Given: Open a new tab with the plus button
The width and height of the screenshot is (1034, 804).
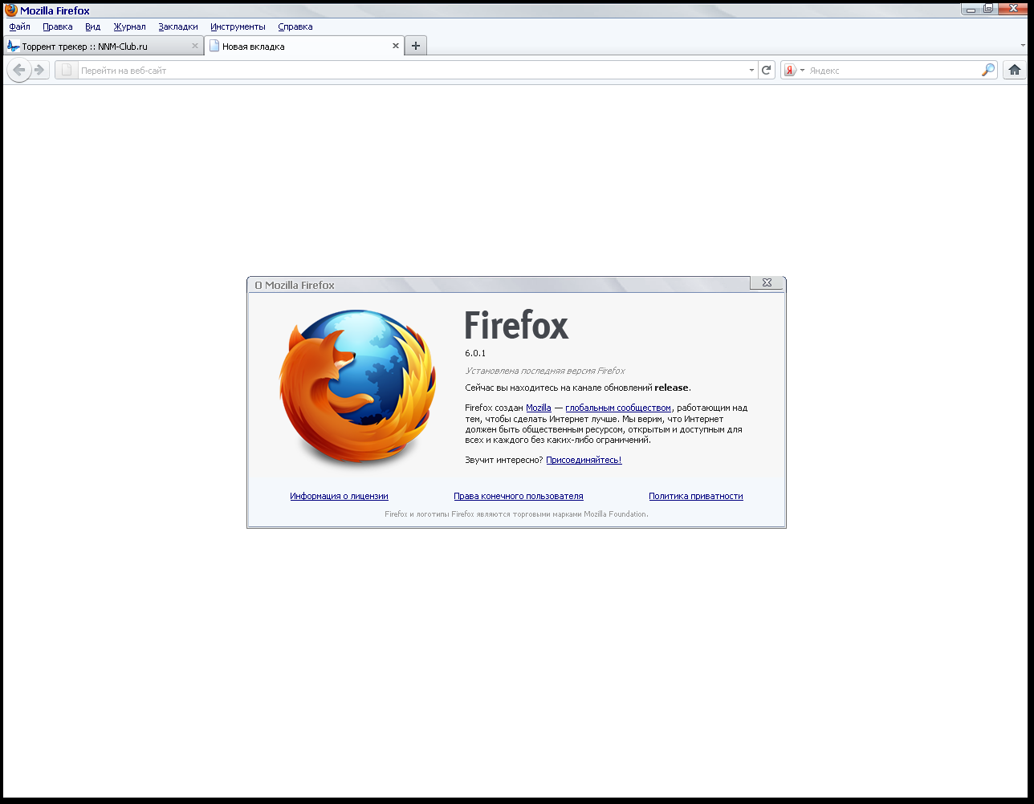Looking at the screenshot, I should click(x=416, y=46).
